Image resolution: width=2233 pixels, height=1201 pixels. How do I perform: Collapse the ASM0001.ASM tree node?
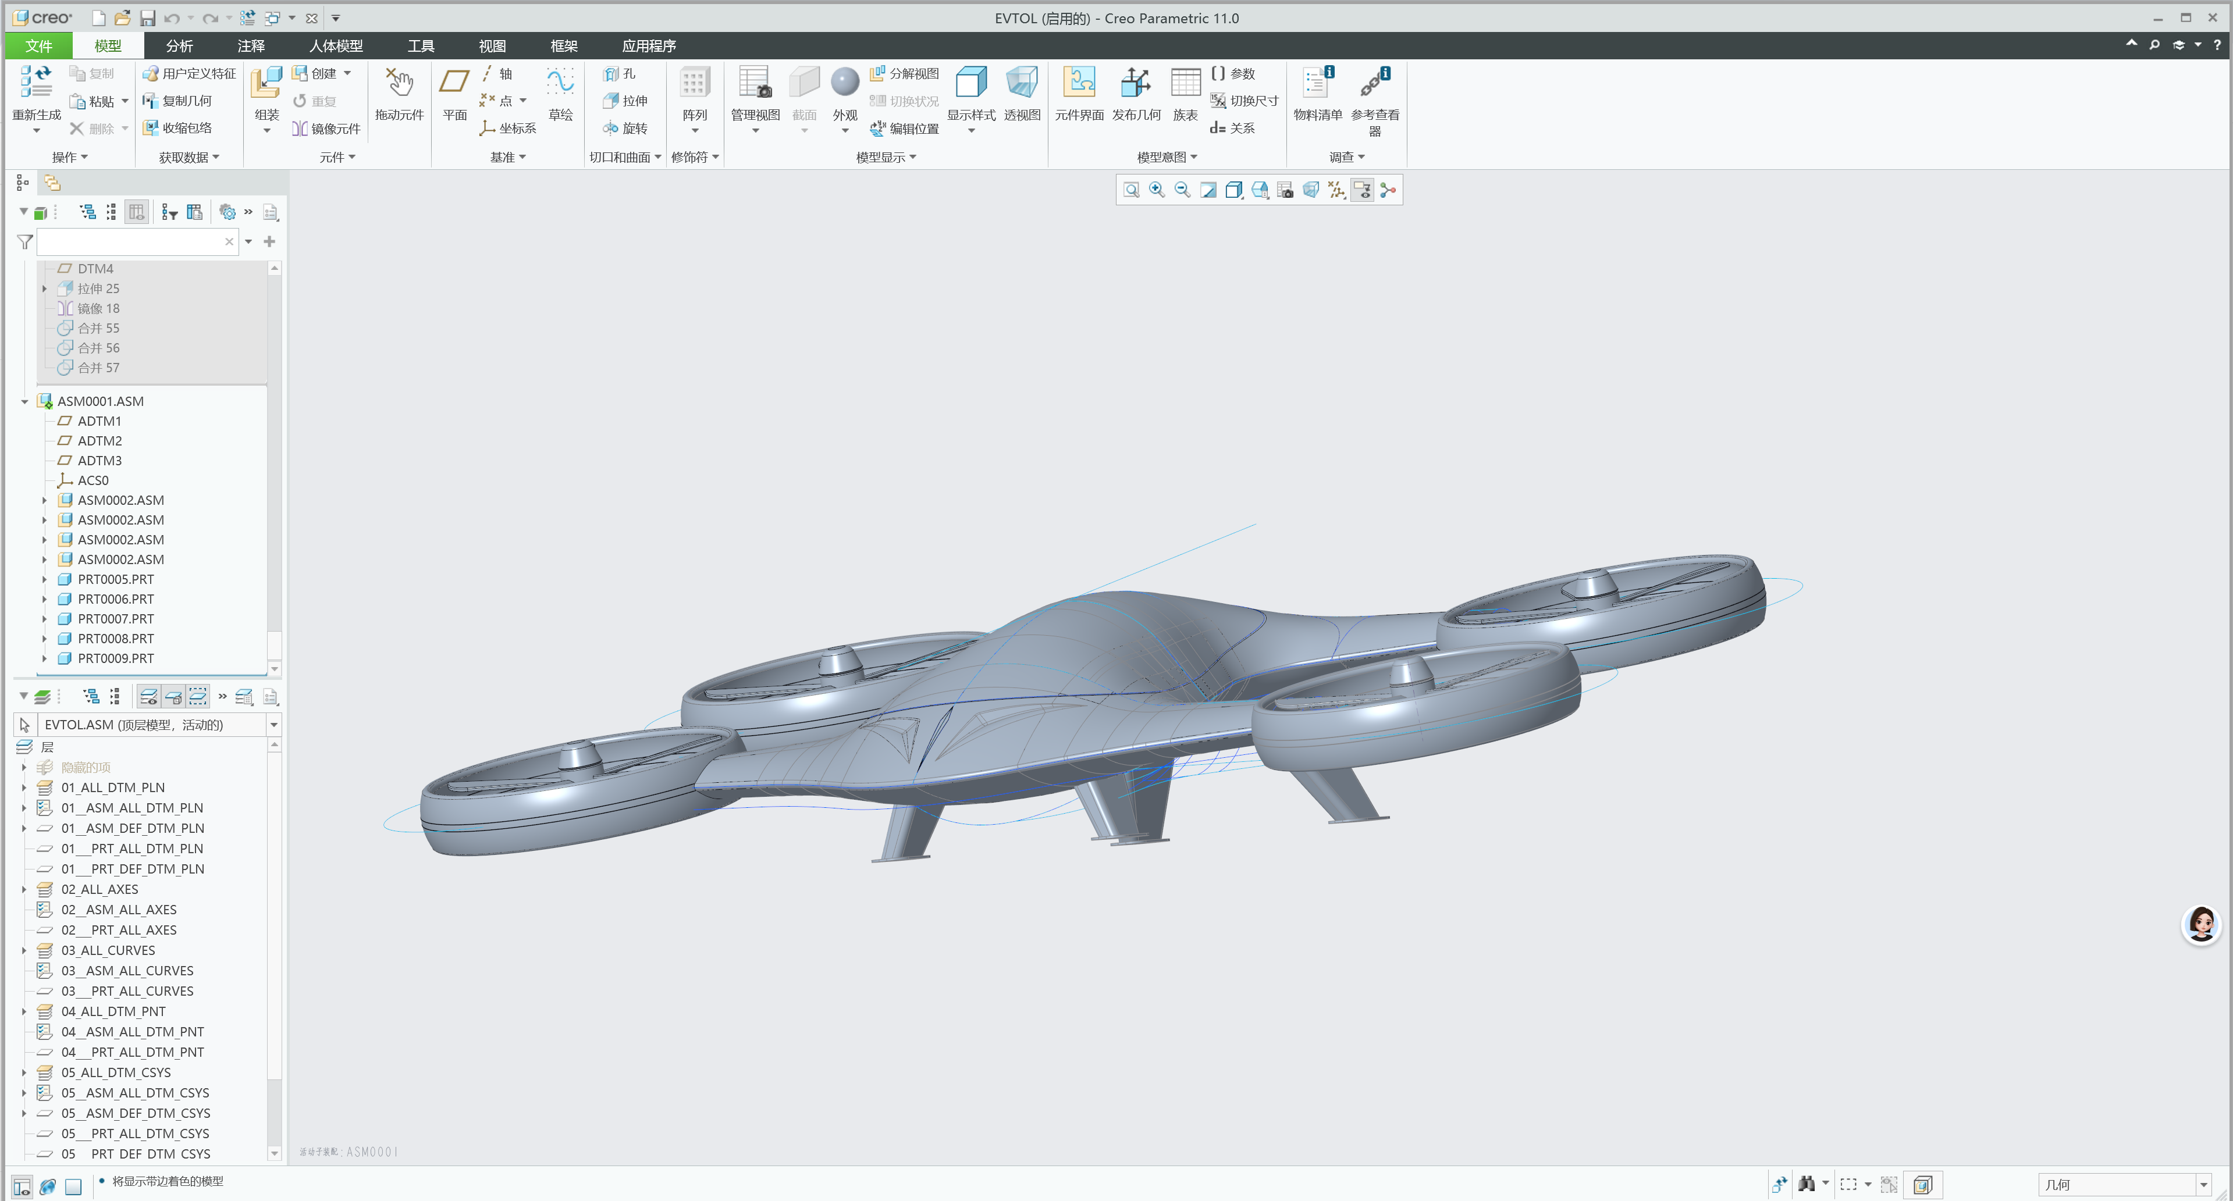click(24, 401)
